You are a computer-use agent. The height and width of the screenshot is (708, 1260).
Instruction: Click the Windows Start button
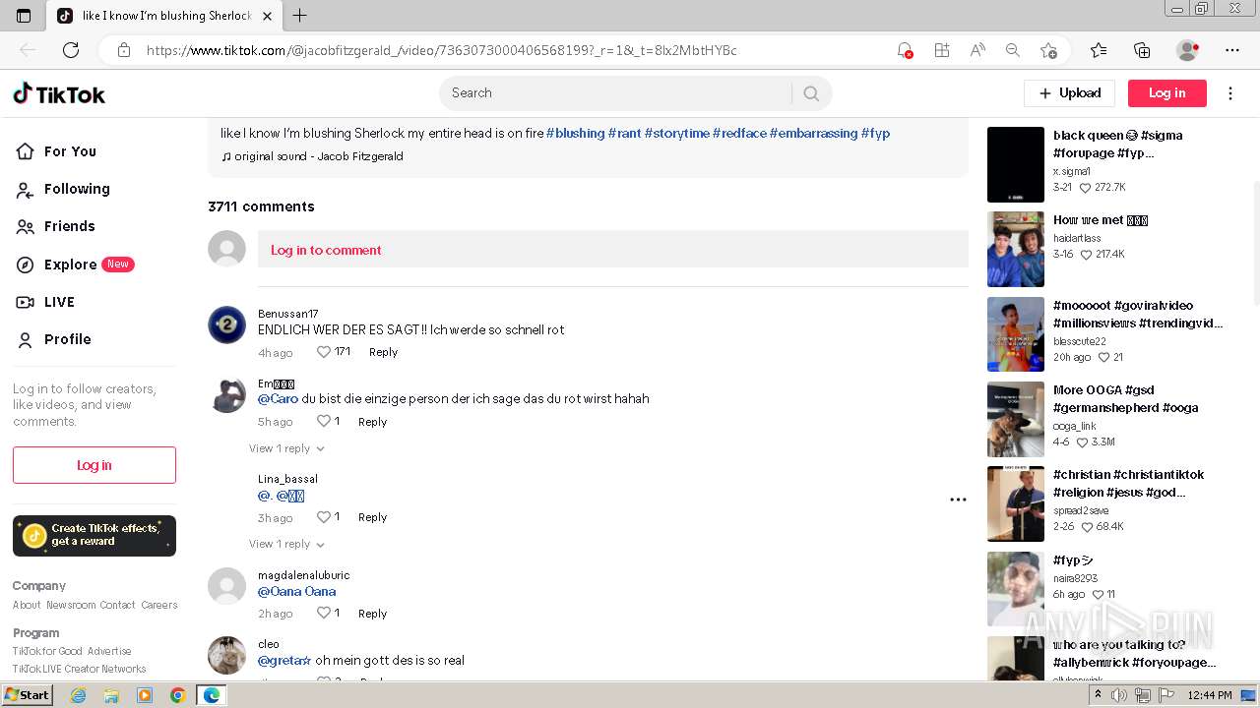(28, 695)
